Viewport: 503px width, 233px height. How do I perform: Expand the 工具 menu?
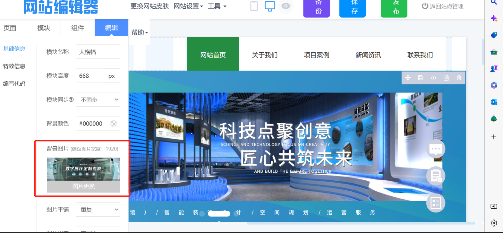point(217,6)
